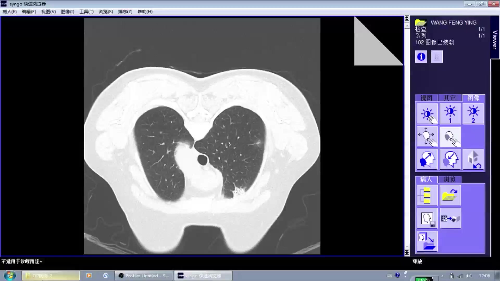The height and width of the screenshot is (281, 500).
Task: Click the reset to home view icon
Action: pos(473,159)
